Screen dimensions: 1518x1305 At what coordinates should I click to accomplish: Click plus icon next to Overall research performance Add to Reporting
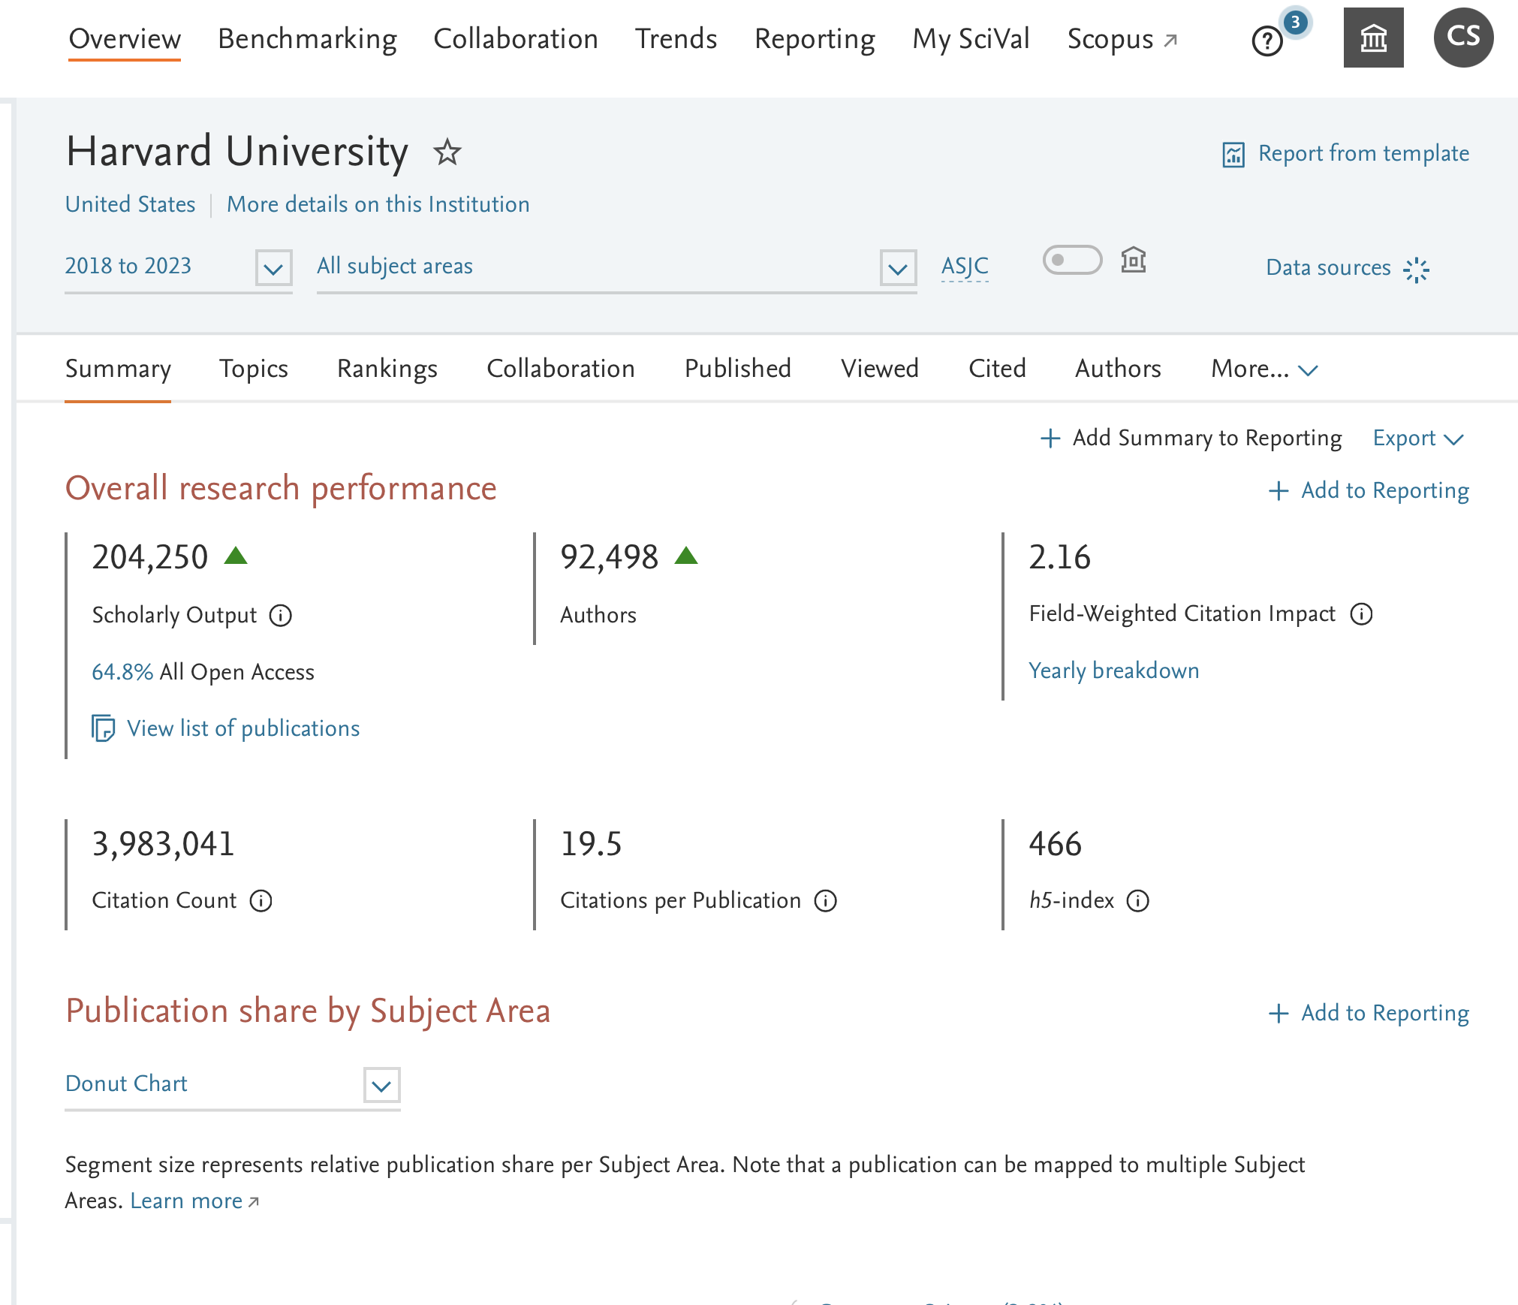[x=1279, y=491]
